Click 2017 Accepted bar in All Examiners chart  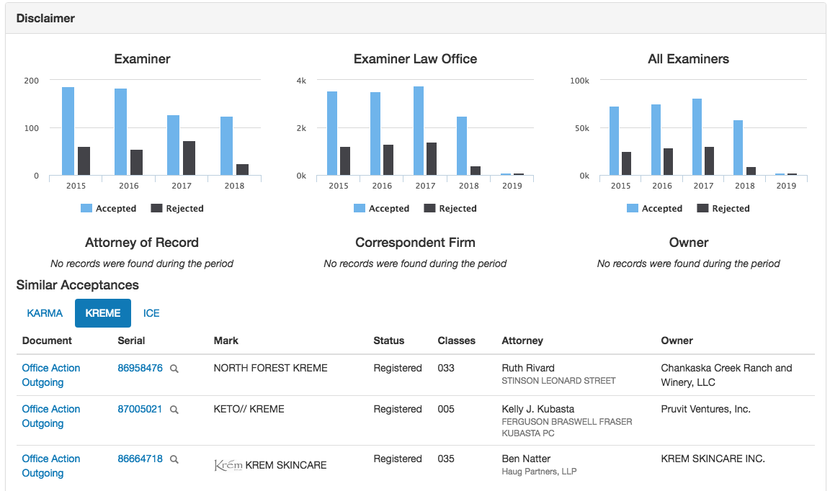point(697,137)
